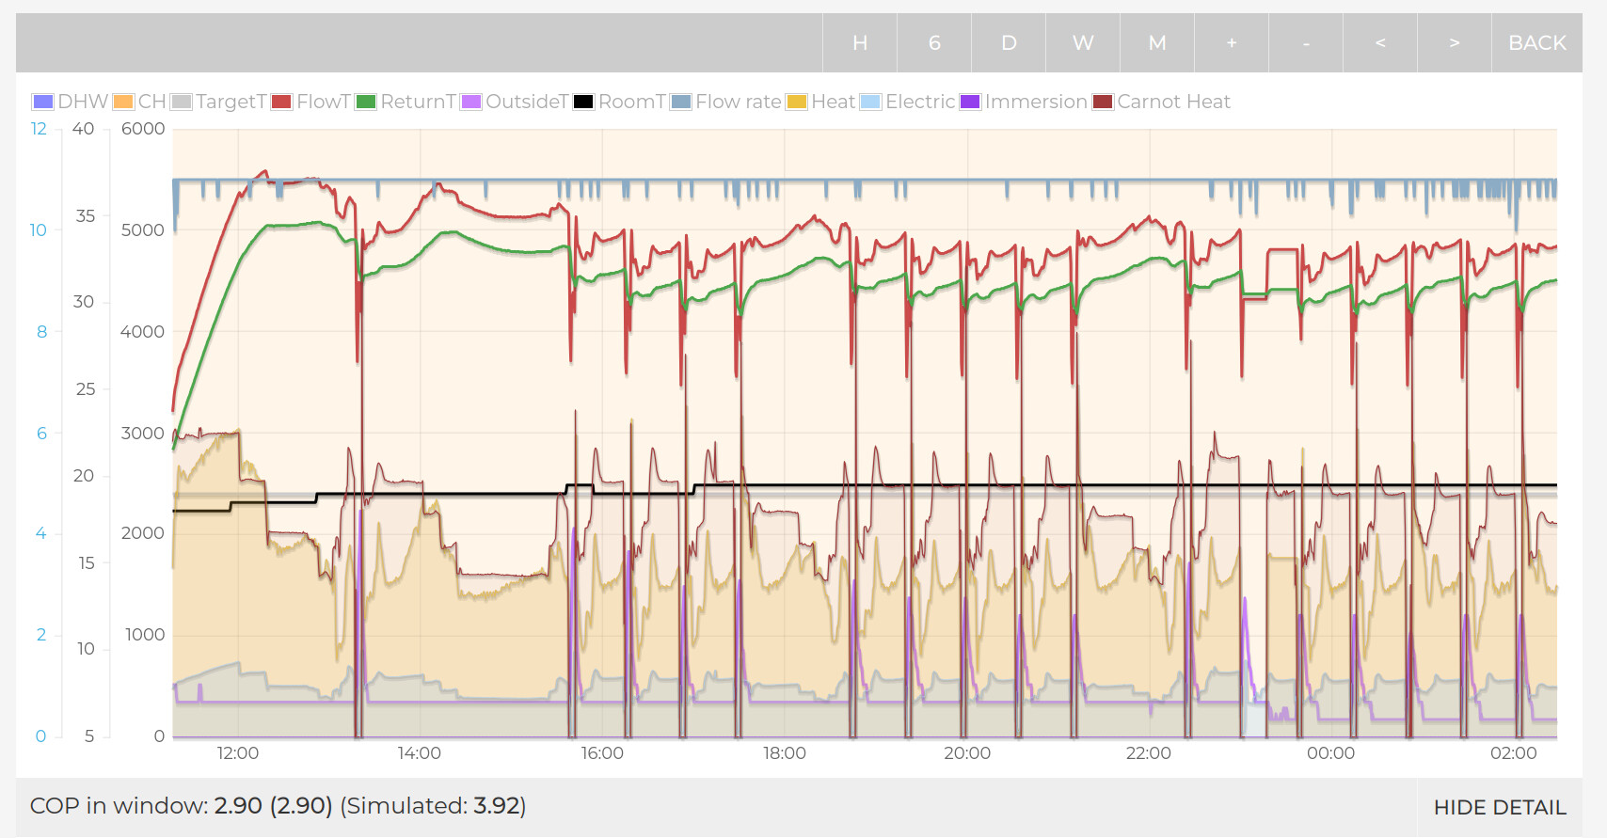Zoom out with the minus button
This screenshot has height=838, width=1607.
pos(1306,42)
